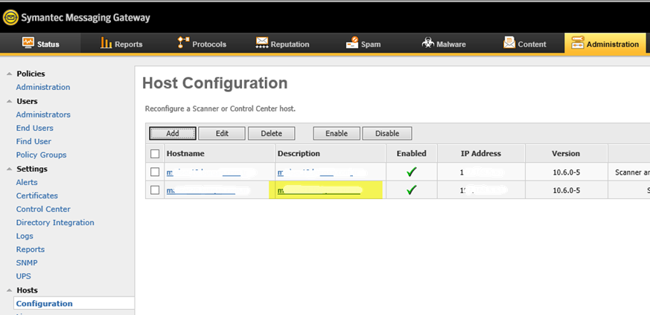650x315 pixels.
Task: Open the SNMP settings link
Action: pos(27,263)
